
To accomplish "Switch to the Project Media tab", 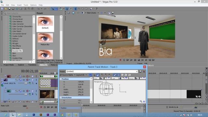I will pos(9,65).
